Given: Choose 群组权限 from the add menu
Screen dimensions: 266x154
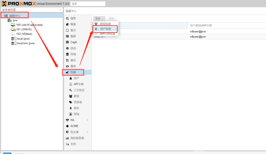Looking at the screenshot, I should (105, 24).
